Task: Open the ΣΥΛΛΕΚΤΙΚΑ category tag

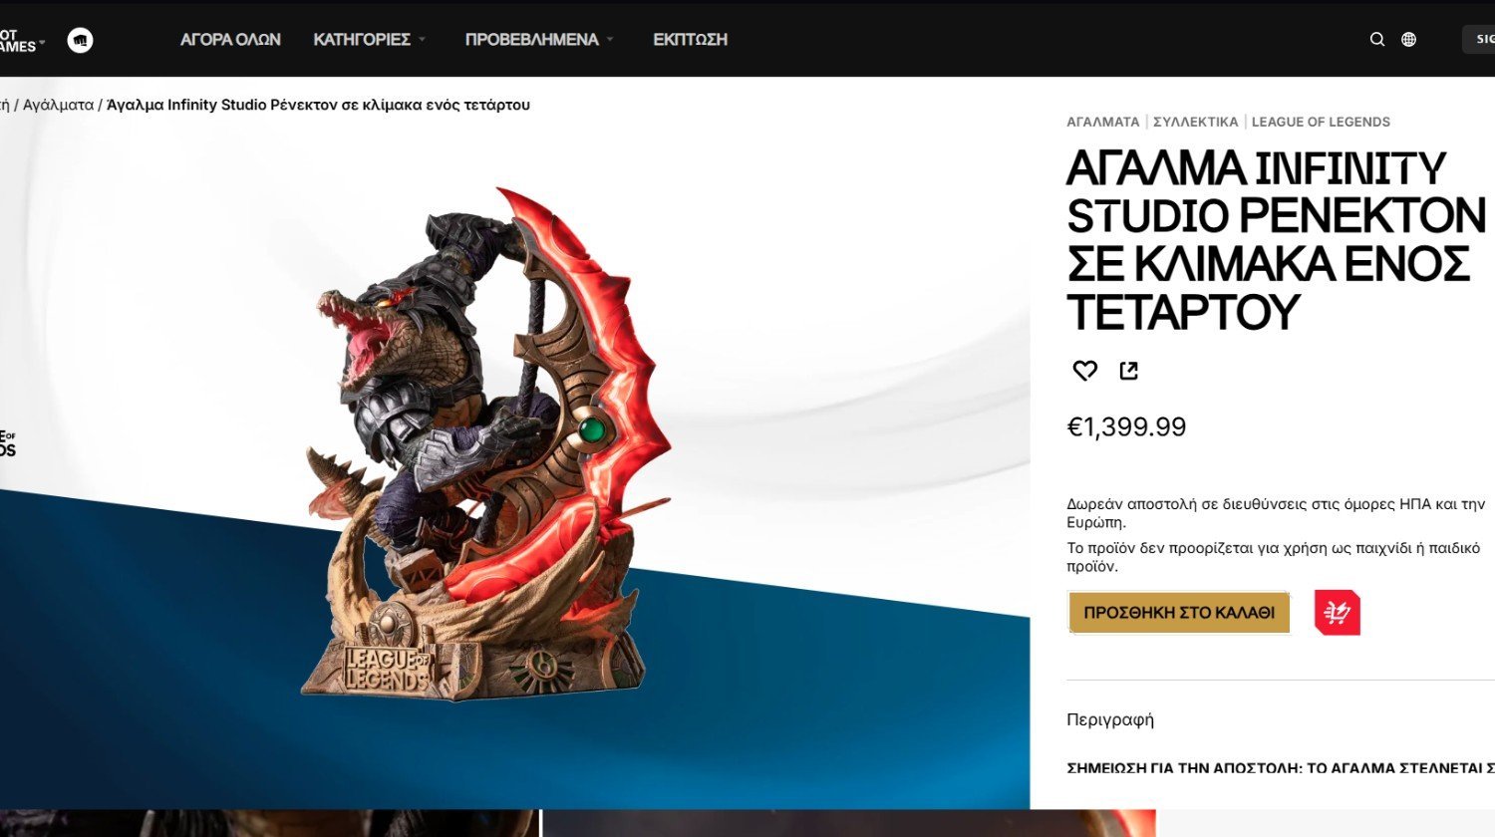Action: click(1195, 122)
